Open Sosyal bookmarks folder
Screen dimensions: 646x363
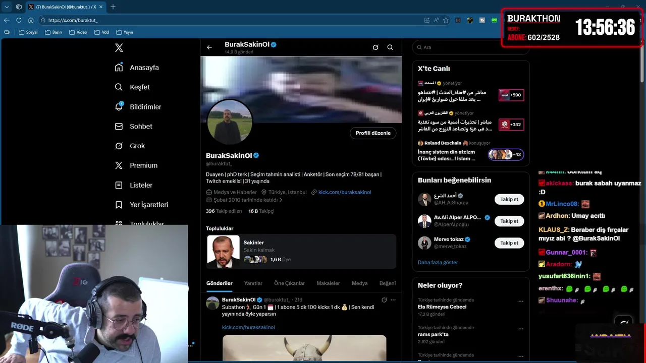click(x=28, y=32)
